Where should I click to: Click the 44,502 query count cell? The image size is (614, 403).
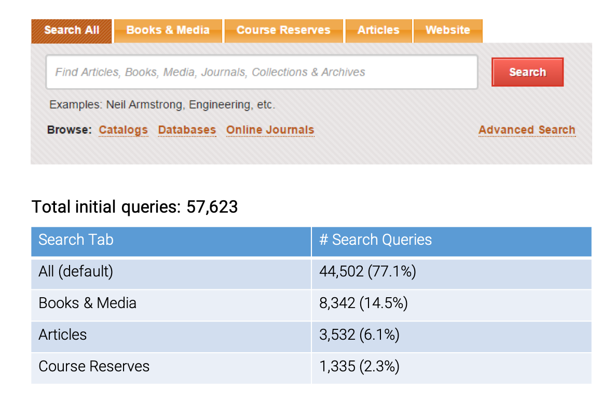368,271
